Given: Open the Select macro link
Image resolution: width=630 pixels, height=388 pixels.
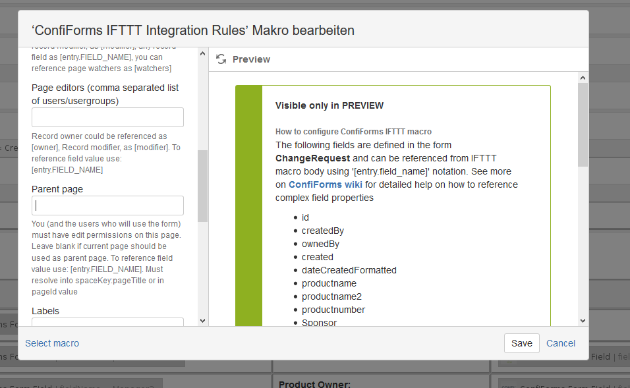Looking at the screenshot, I should pos(52,343).
